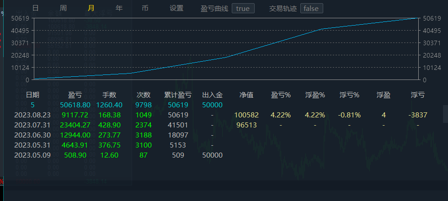
Task: Switch to the 日 (day) tab
Action: [x=36, y=8]
